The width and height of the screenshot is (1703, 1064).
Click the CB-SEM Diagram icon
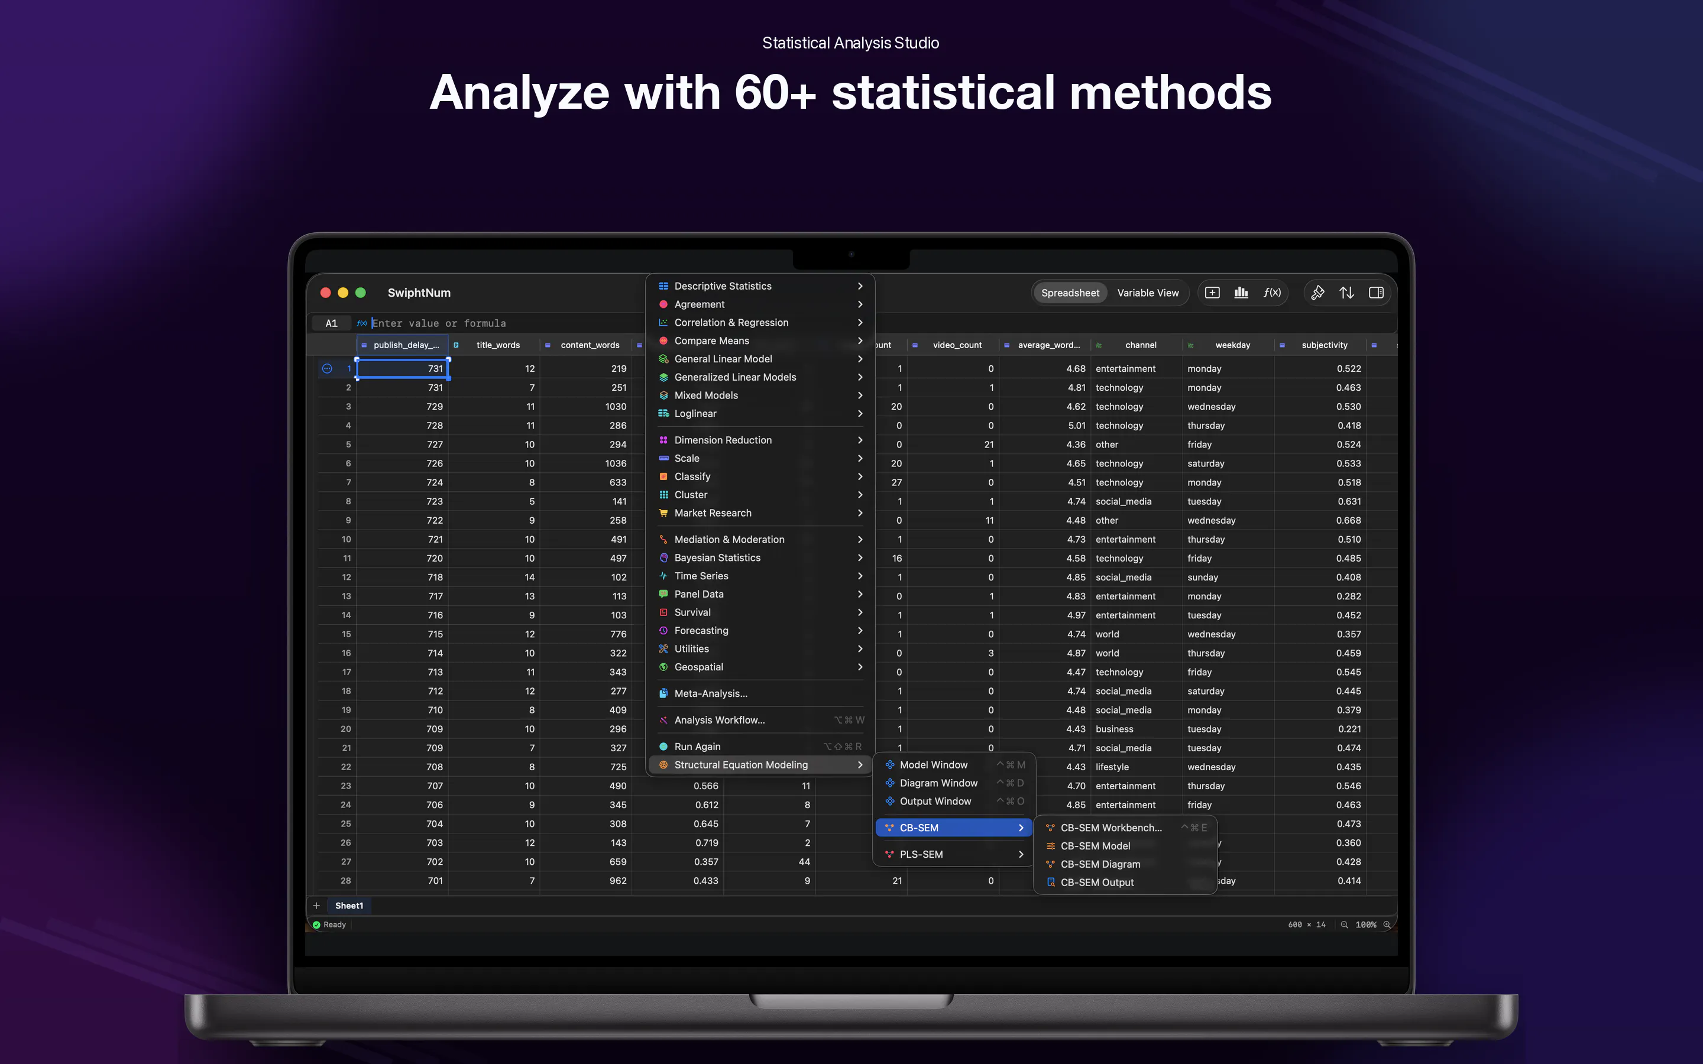click(x=1050, y=864)
